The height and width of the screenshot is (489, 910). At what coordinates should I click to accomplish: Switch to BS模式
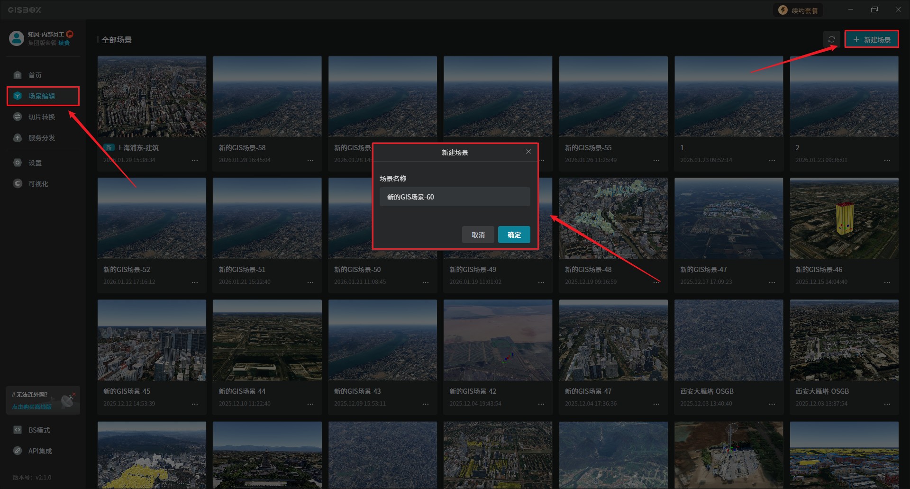pyautogui.click(x=39, y=430)
